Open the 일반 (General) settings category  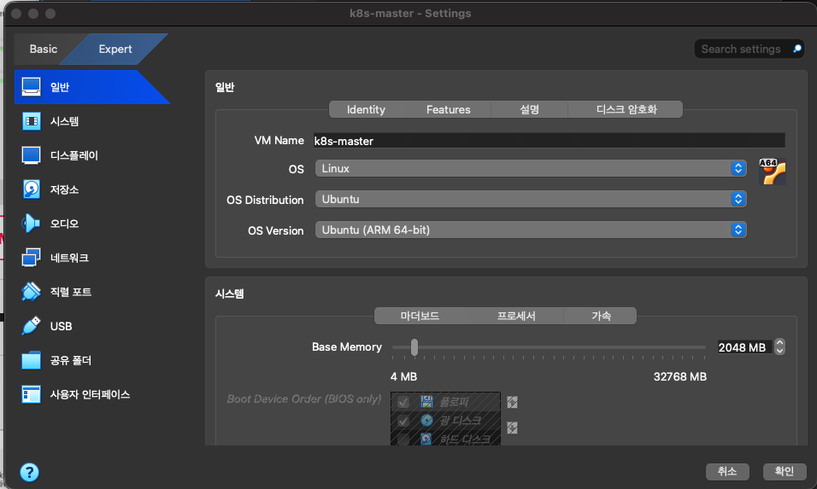pos(91,87)
